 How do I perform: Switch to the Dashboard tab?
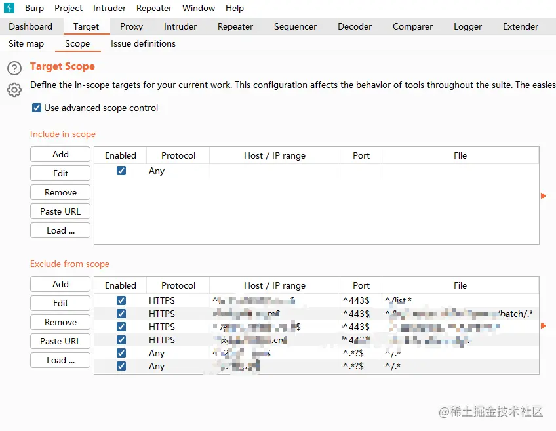point(31,27)
